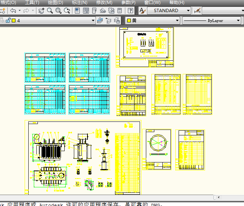Select the top-right cyan table sheet
244x206 pixels.
point(89,68)
